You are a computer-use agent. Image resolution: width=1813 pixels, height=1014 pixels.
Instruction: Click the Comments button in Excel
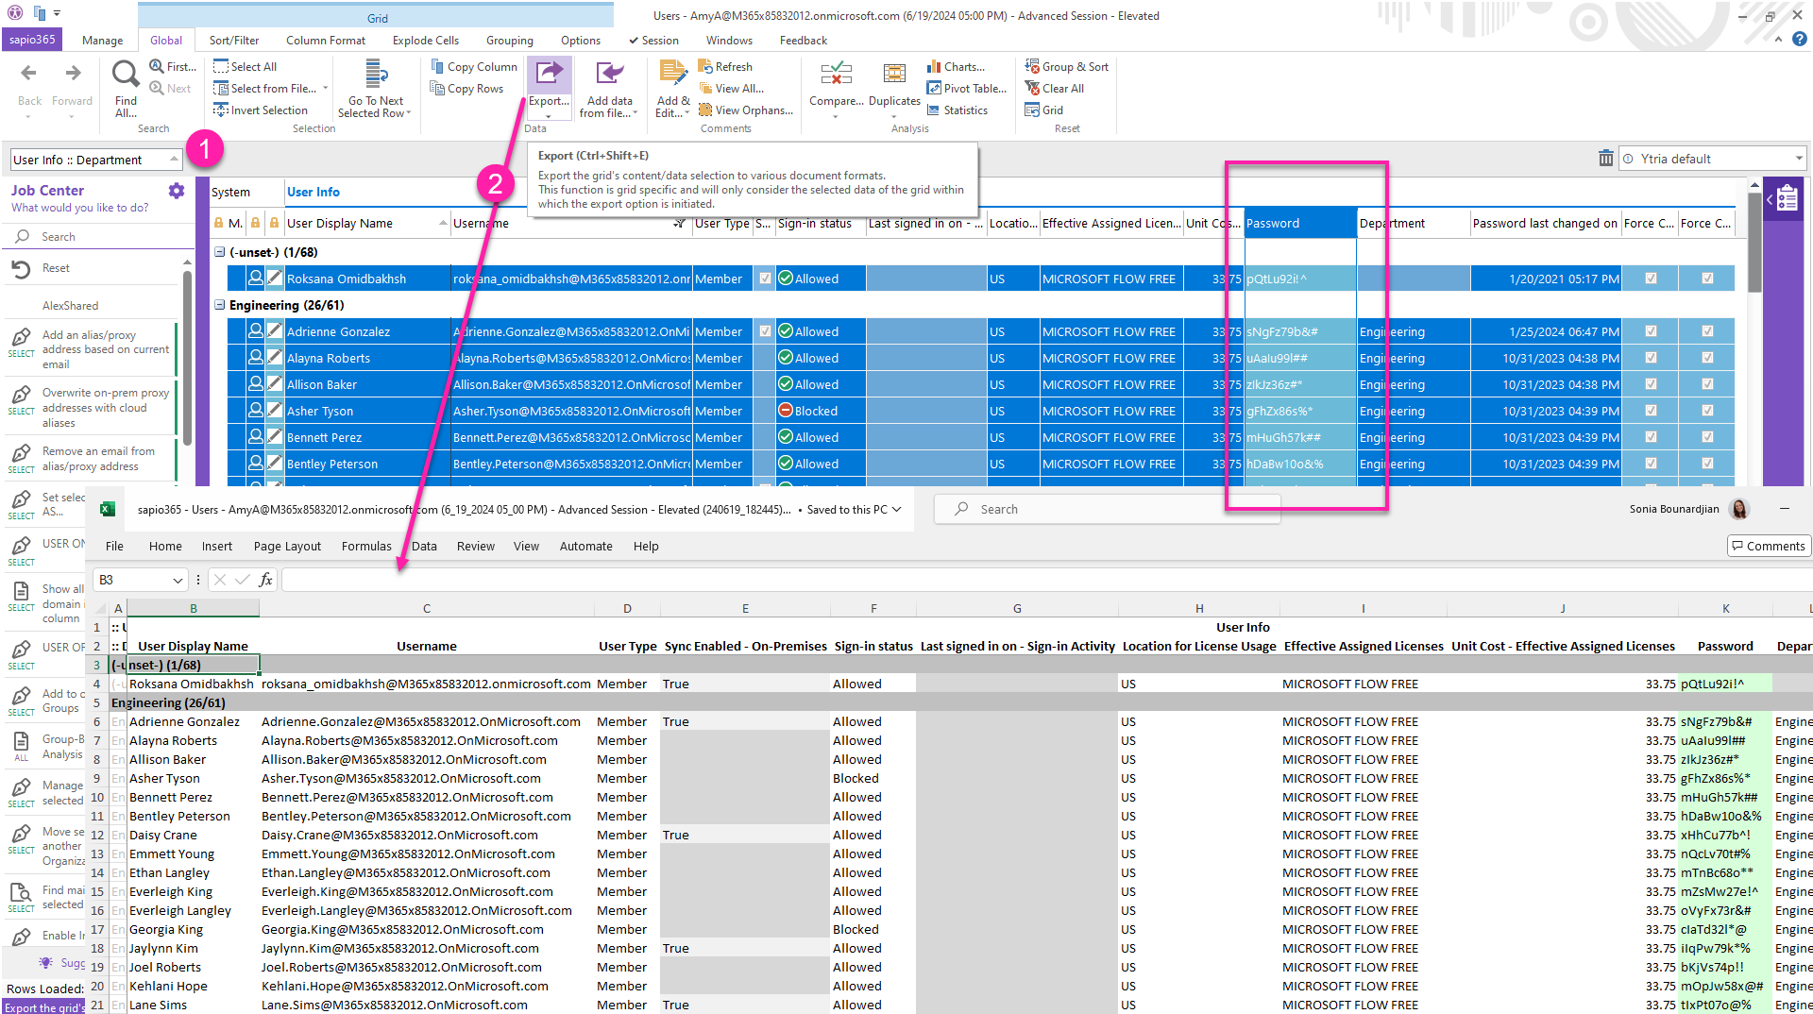click(x=1768, y=546)
